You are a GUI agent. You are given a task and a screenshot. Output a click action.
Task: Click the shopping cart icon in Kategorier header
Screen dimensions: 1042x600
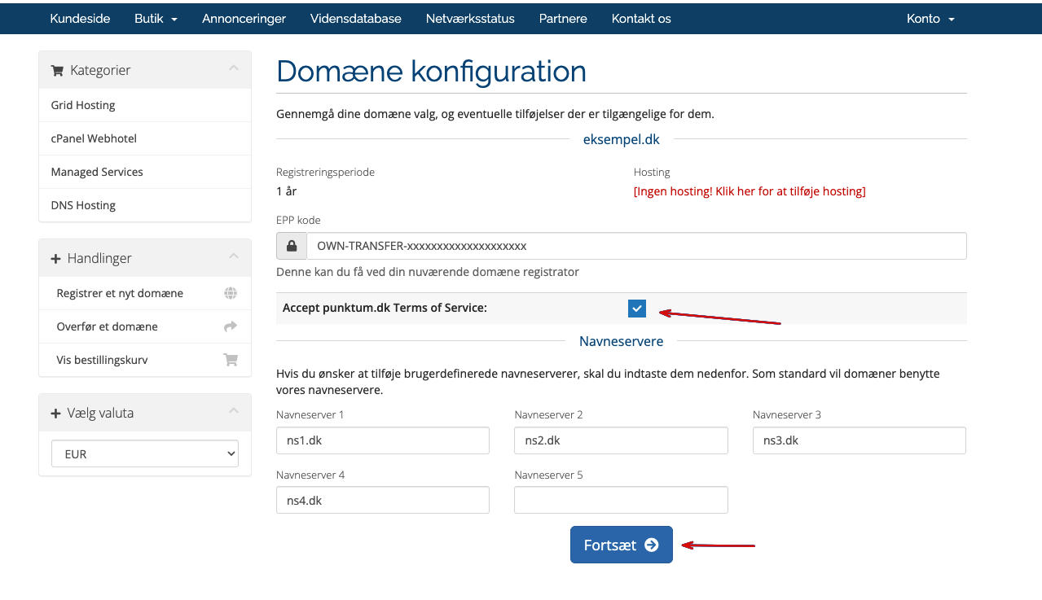pos(57,71)
